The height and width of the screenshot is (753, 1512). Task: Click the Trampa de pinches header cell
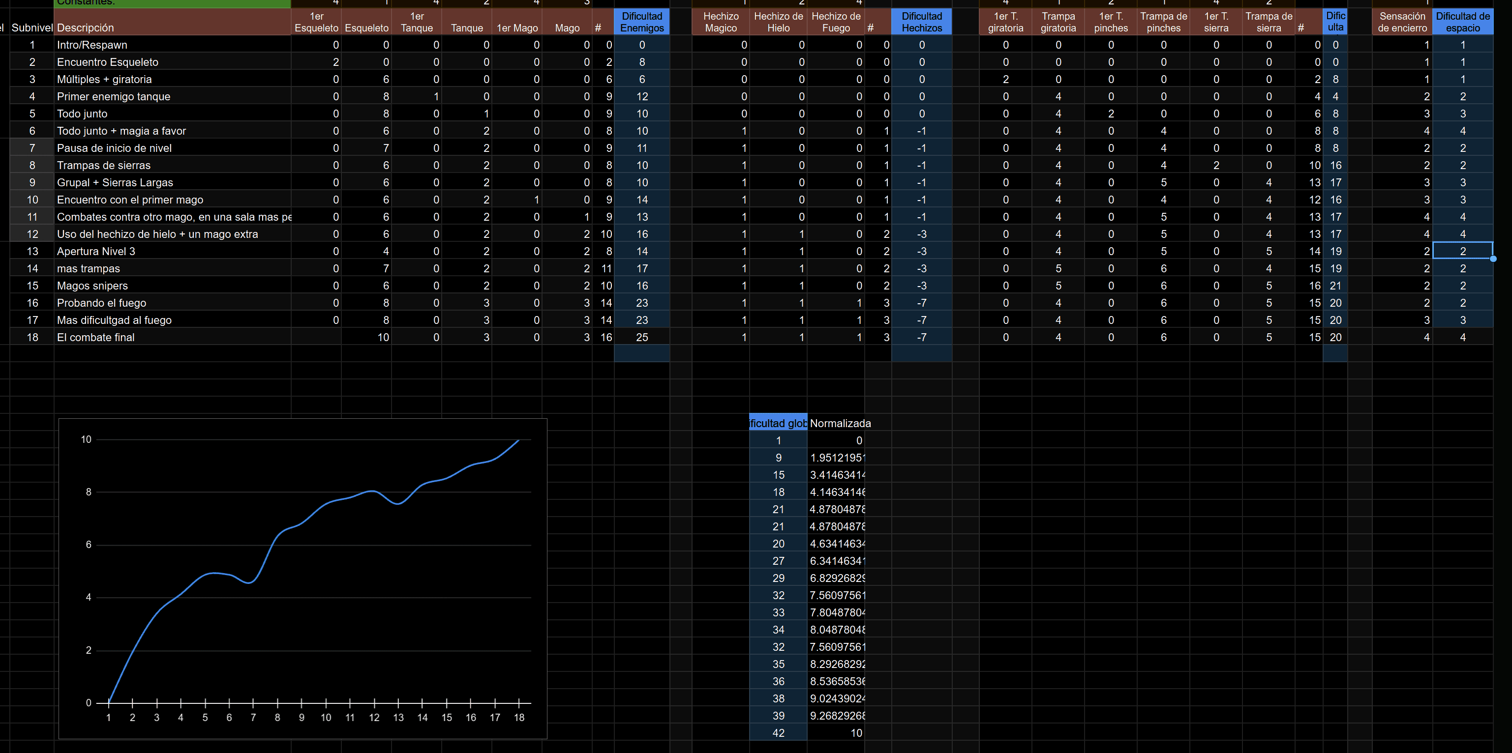[x=1163, y=22]
